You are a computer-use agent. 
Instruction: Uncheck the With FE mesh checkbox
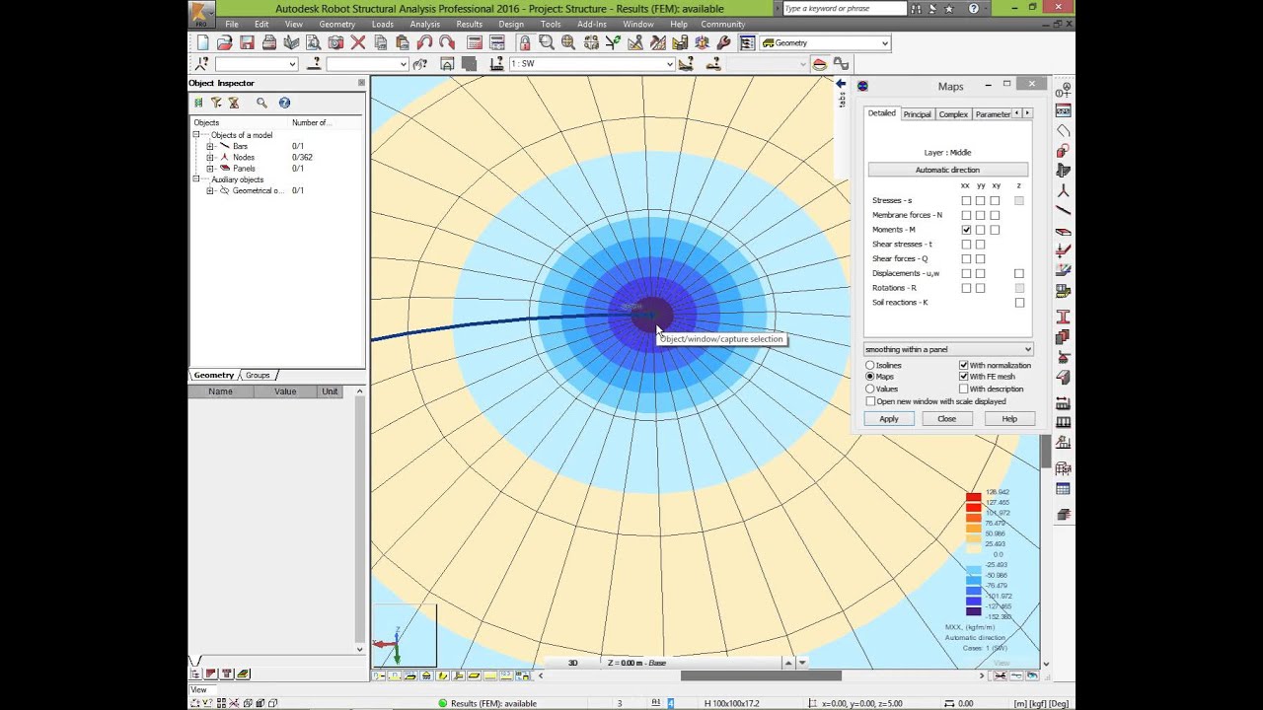pyautogui.click(x=964, y=377)
